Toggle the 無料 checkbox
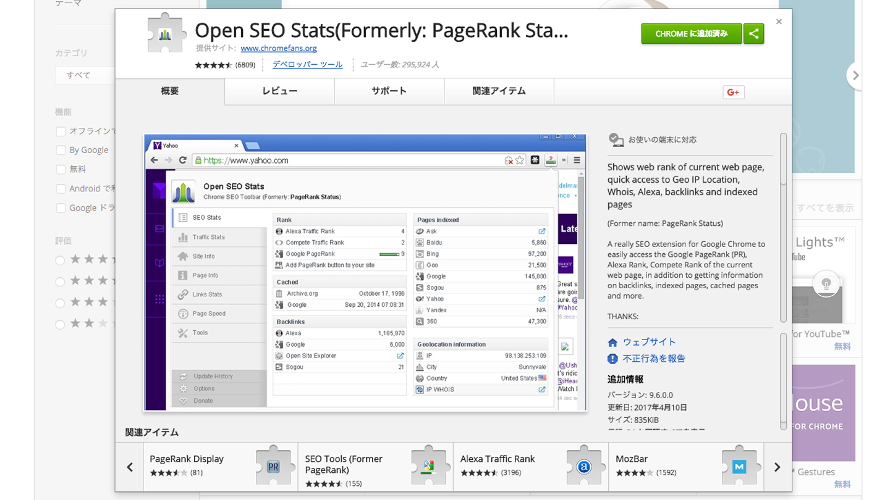This screenshot has height=500, width=890. tap(61, 169)
